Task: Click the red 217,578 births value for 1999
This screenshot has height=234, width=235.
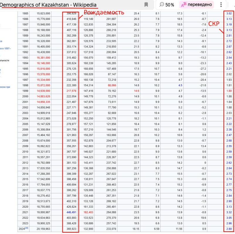Action: click(x=71, y=91)
